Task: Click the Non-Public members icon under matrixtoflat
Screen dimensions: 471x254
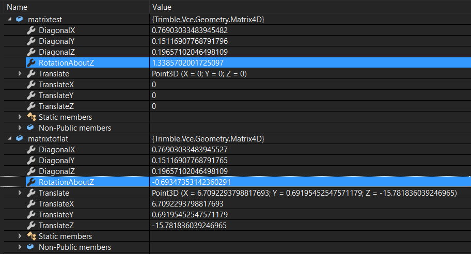Action: (x=31, y=247)
